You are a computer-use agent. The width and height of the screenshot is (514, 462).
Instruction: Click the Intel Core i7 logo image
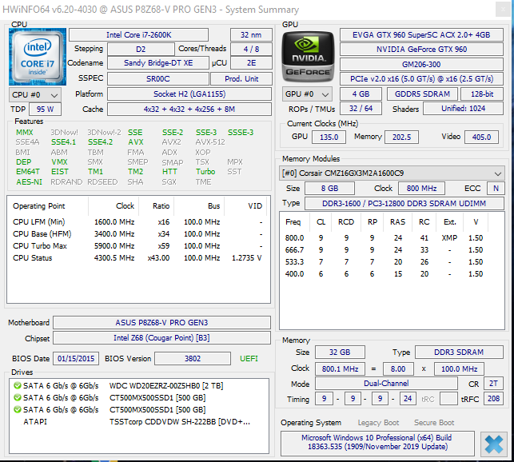(38, 57)
